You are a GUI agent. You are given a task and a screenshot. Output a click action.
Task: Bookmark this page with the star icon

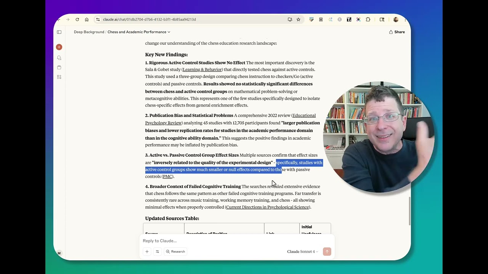pyautogui.click(x=299, y=19)
